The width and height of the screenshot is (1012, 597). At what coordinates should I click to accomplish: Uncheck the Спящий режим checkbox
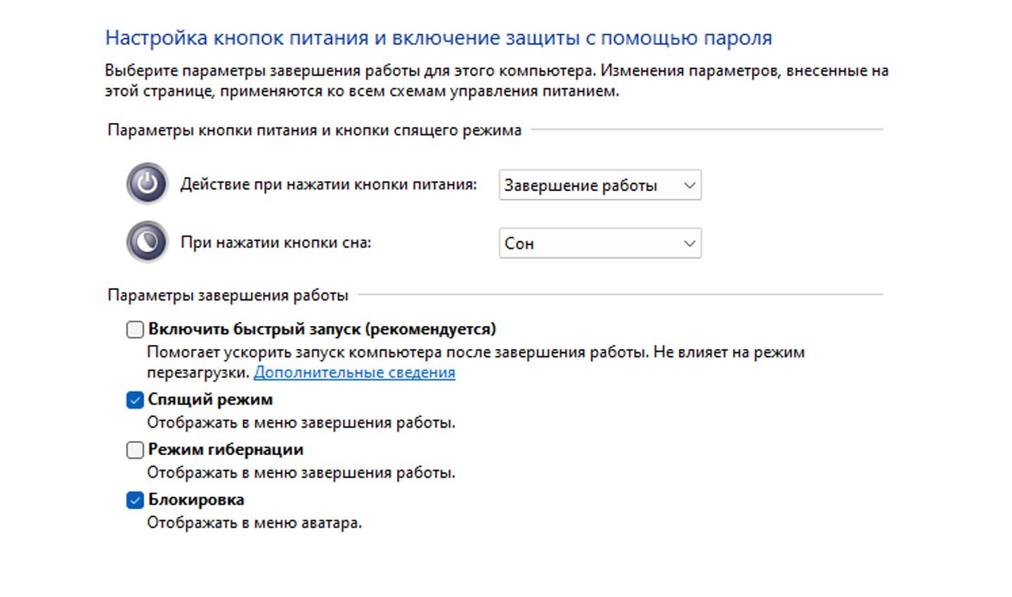point(135,400)
